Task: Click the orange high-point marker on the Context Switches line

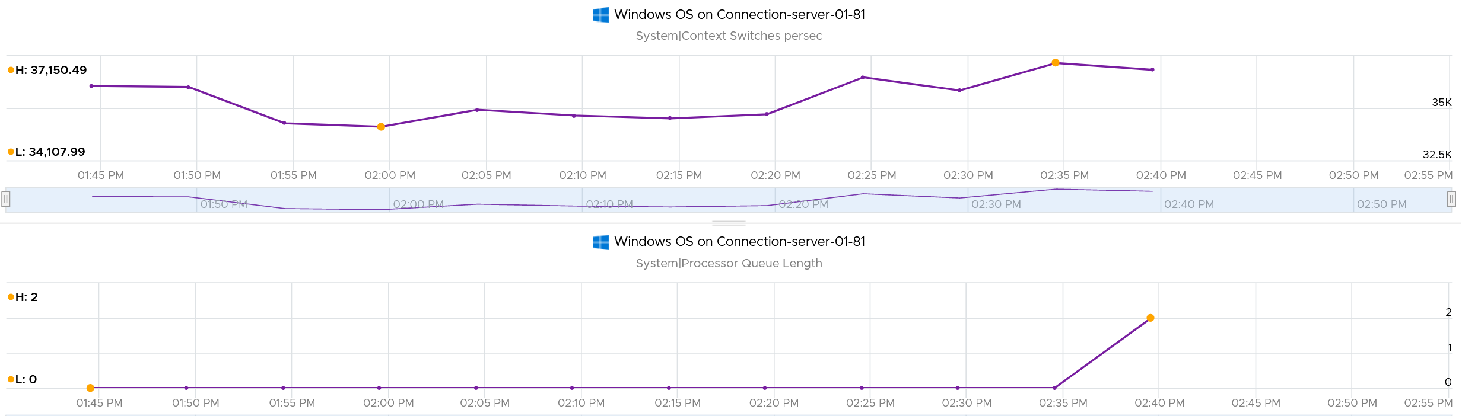Action: (x=1056, y=63)
